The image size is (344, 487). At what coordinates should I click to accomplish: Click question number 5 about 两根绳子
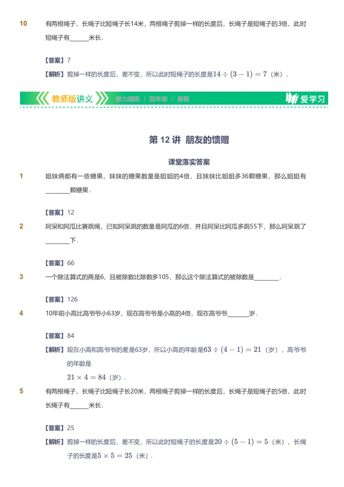pyautogui.click(x=22, y=391)
